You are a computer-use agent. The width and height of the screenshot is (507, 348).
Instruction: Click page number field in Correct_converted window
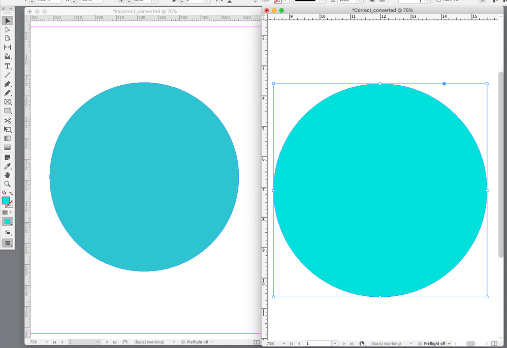coord(319,343)
